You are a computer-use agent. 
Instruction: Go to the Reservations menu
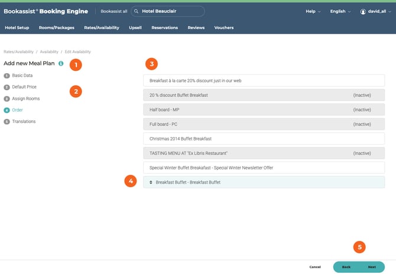tap(164, 28)
